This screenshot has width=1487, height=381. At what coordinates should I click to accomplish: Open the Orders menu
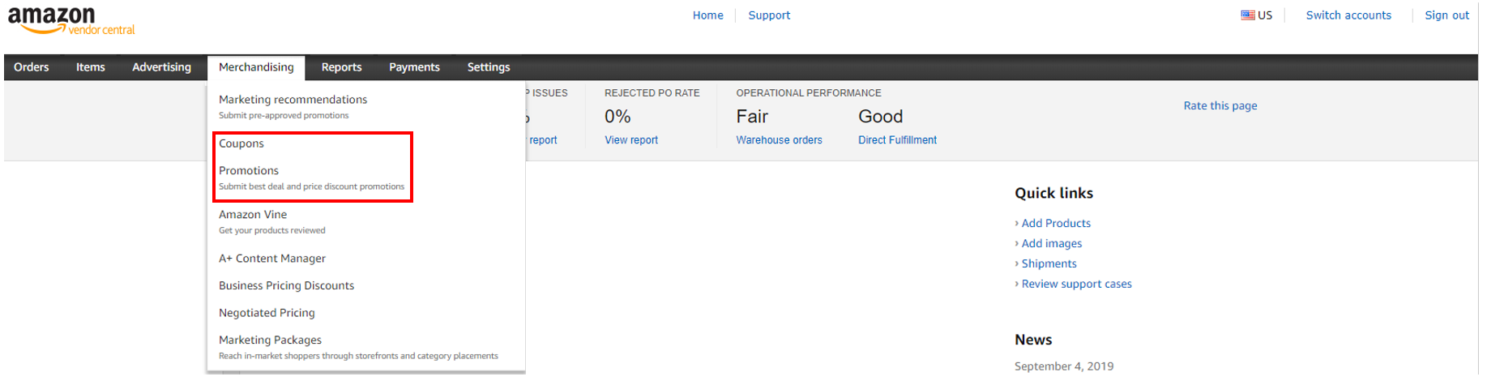[32, 67]
